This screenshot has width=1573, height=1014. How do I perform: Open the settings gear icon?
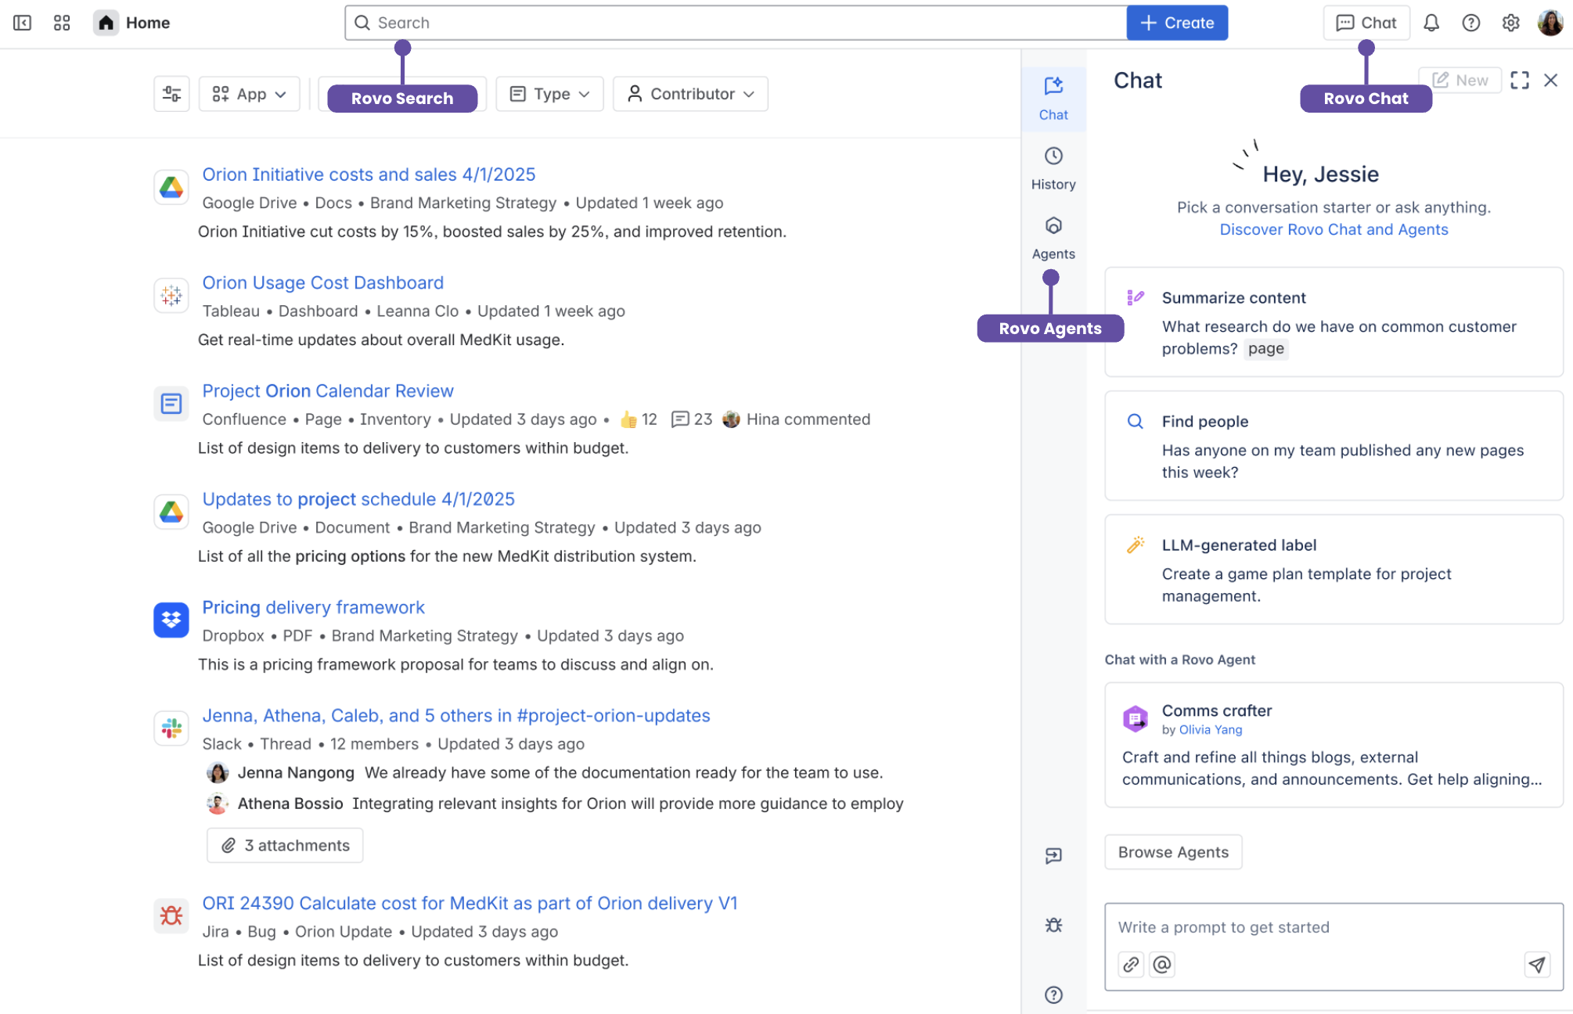pos(1510,23)
